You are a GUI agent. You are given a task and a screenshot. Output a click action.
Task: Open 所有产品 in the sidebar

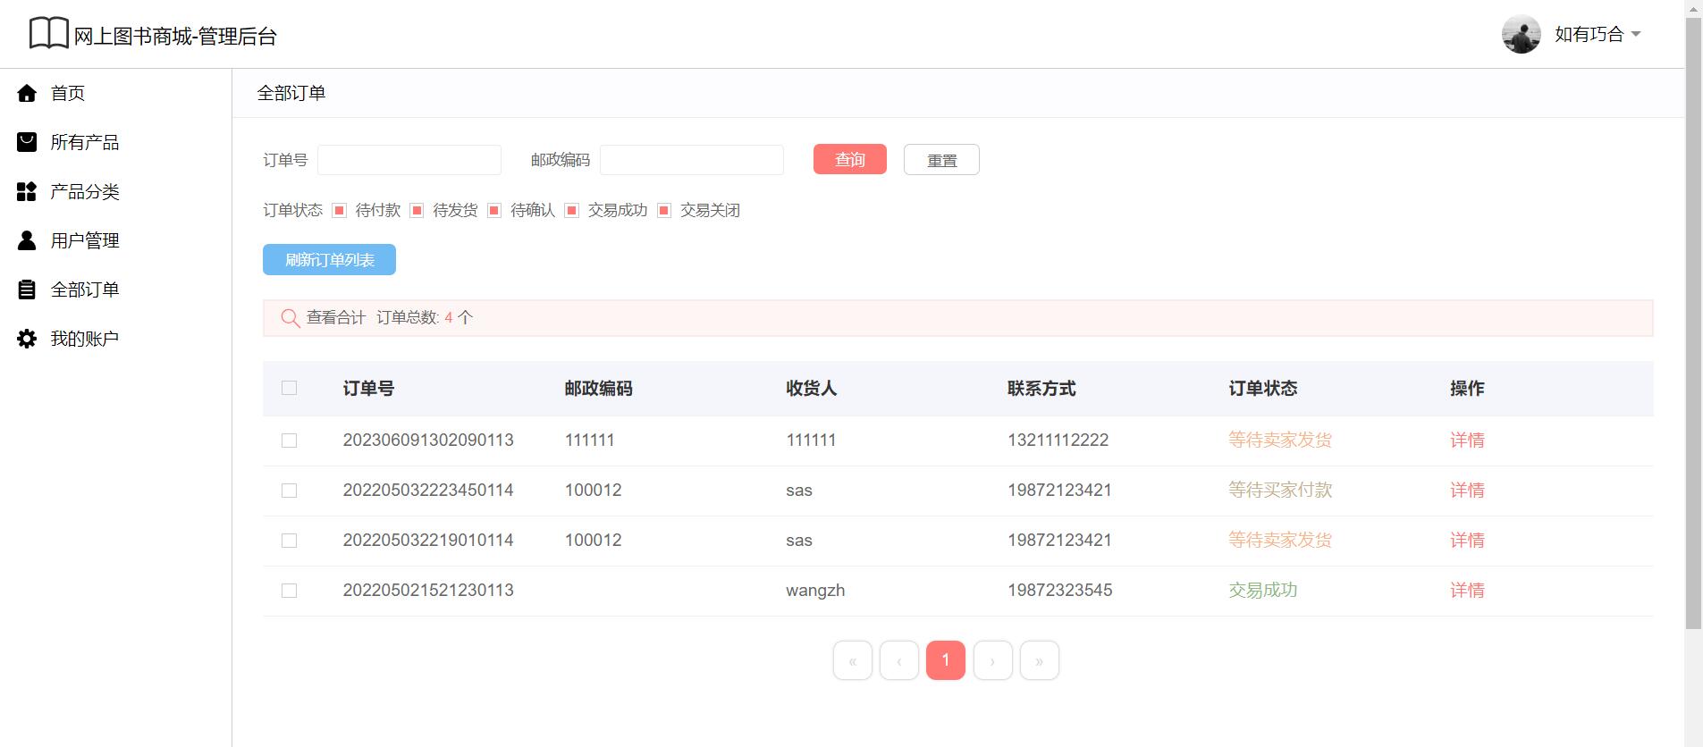(x=85, y=142)
